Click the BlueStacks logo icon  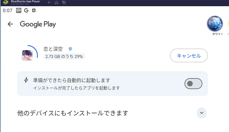click(x=5, y=3)
